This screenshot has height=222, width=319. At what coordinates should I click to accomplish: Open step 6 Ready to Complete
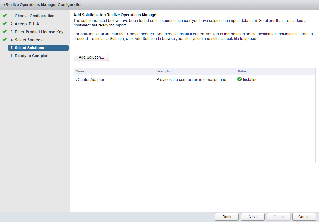[30, 56]
